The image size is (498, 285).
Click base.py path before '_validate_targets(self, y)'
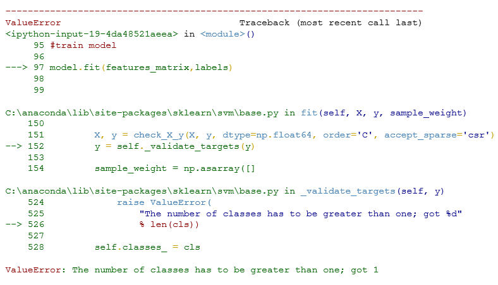[142, 191]
